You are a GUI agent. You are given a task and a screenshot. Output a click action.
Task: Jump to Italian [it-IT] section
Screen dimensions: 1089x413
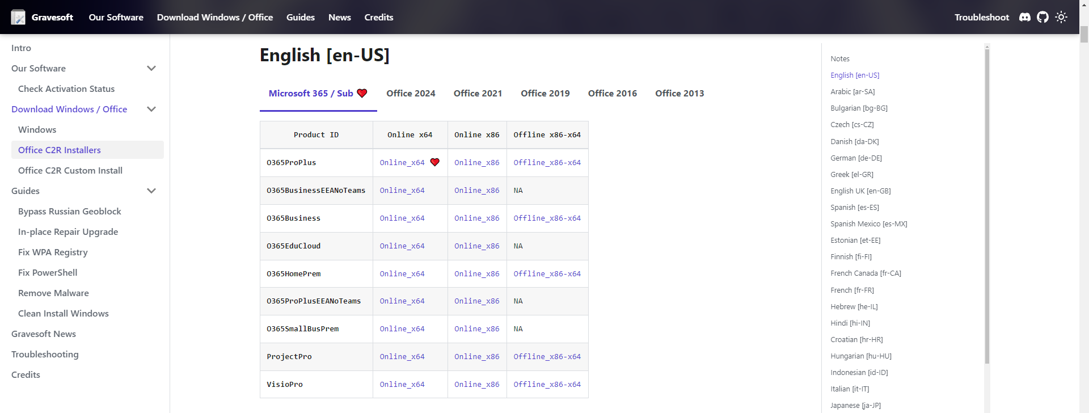click(x=850, y=389)
